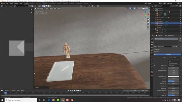Open the viewport Options dropdown
This screenshot has width=182, height=102.
(147, 6)
